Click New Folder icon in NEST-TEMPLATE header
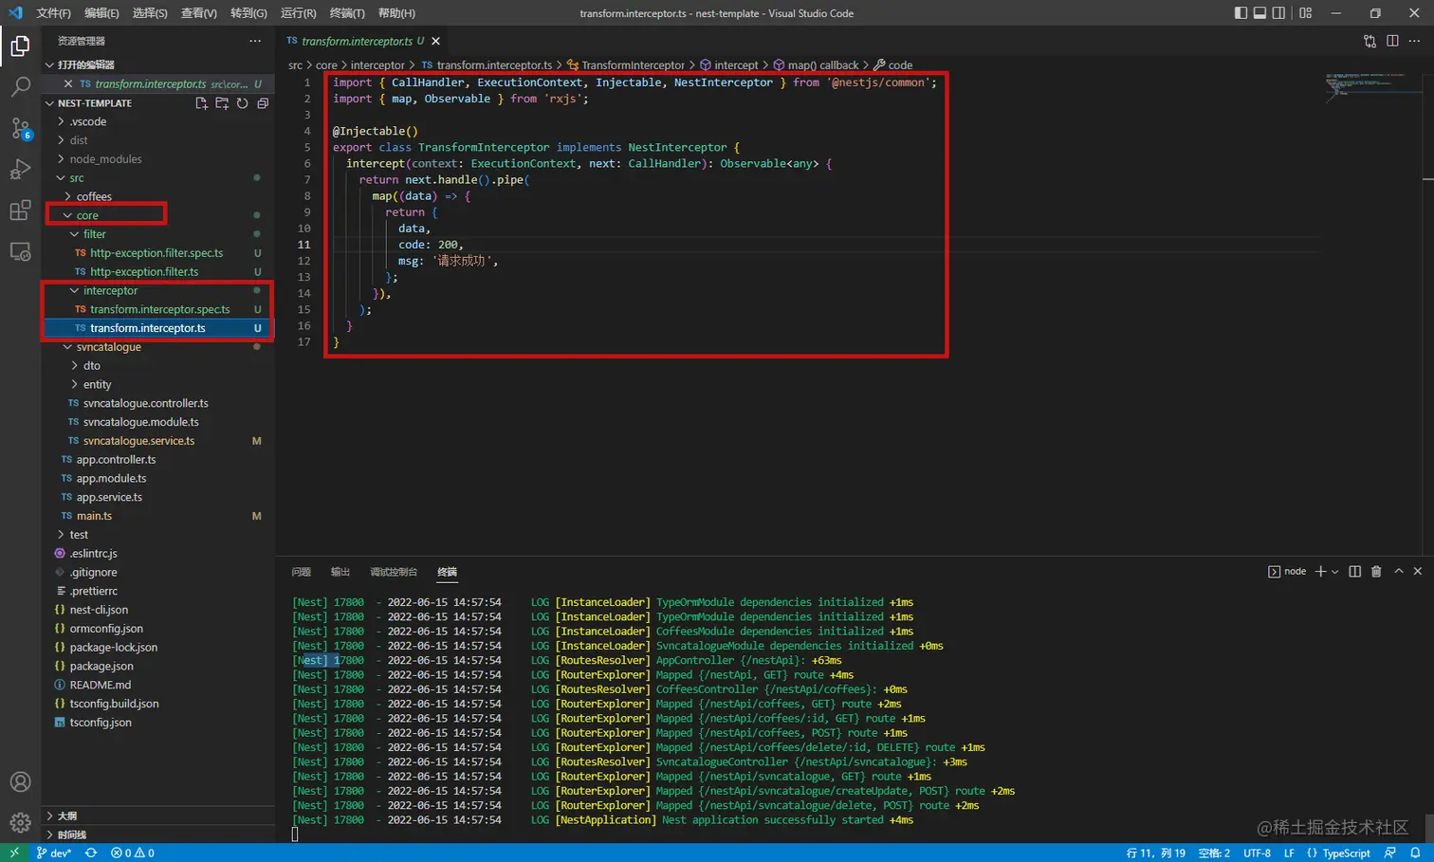1434x862 pixels. (x=222, y=103)
